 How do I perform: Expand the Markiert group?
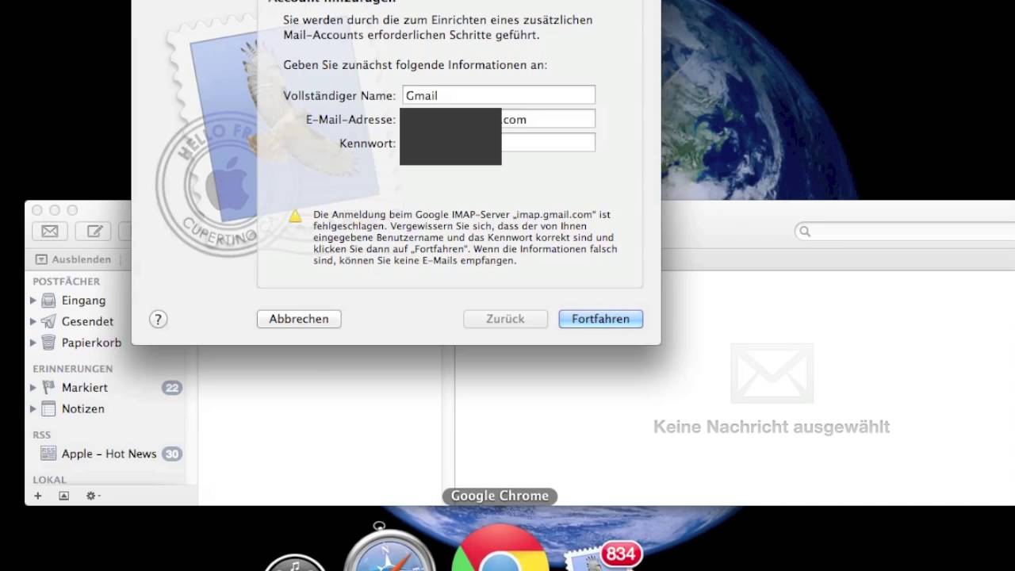click(33, 388)
